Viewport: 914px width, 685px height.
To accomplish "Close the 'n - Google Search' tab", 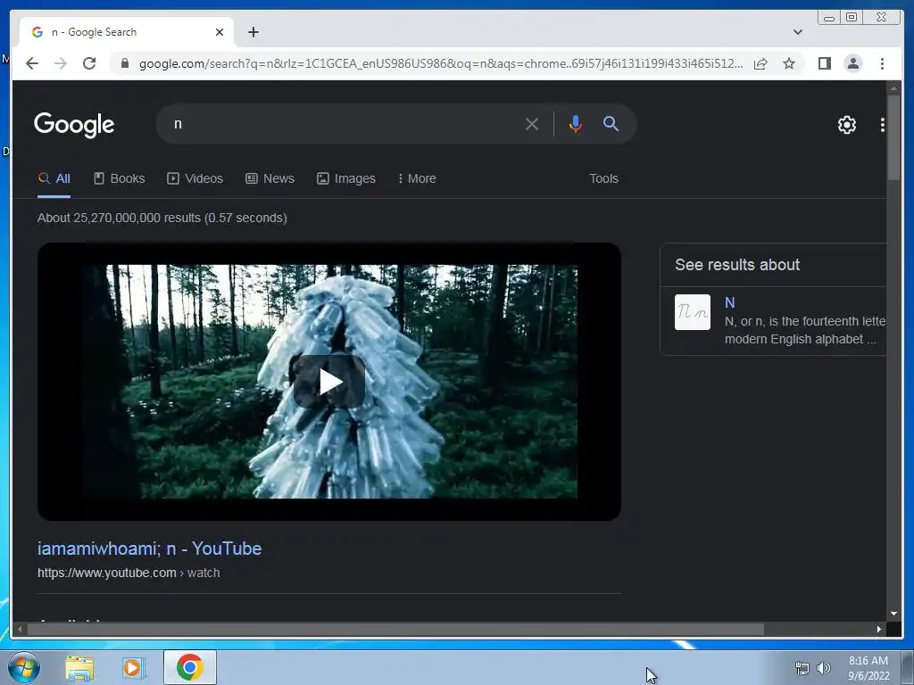I will 220,32.
